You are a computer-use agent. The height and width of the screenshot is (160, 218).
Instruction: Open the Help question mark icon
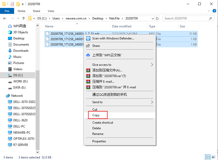214,11
